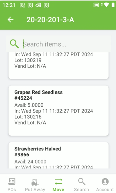Tap the back arrow in header

click(x=10, y=19)
